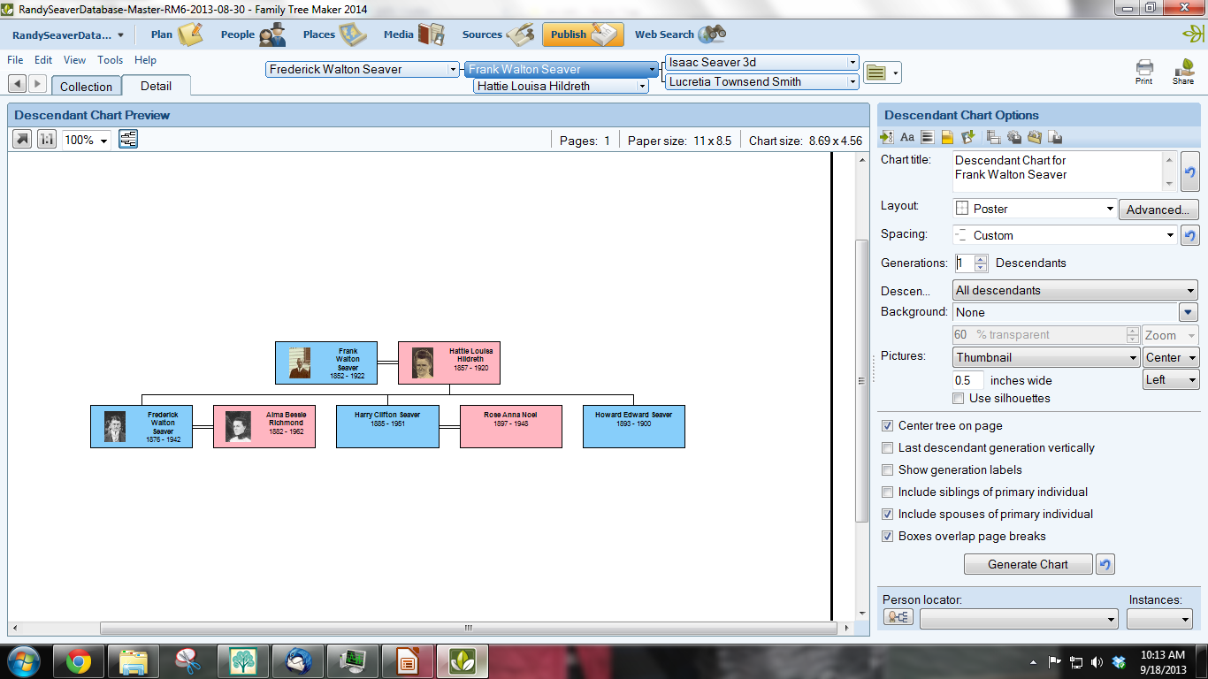The width and height of the screenshot is (1208, 679).
Task: Switch to the Detail tab
Action: (x=157, y=86)
